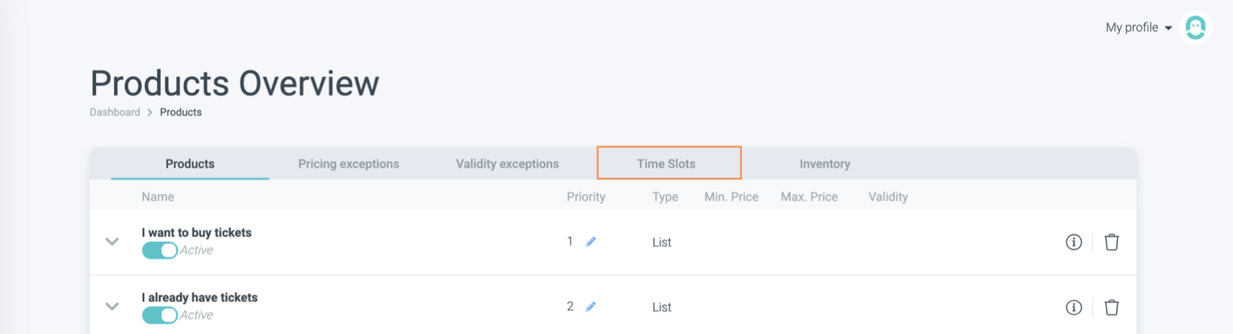Delete the 'I want to buy tickets' product
Viewport: 1233px width, 334px height.
(1111, 243)
